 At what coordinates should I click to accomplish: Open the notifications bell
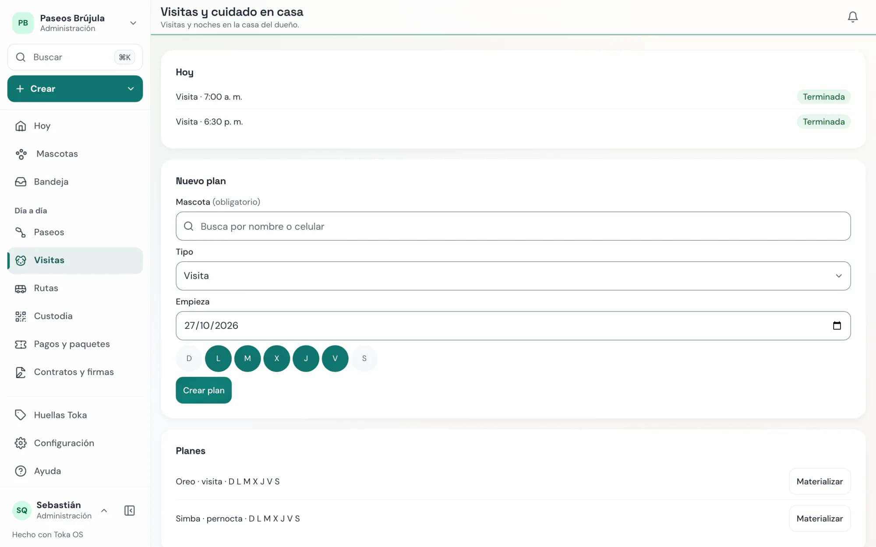point(852,17)
